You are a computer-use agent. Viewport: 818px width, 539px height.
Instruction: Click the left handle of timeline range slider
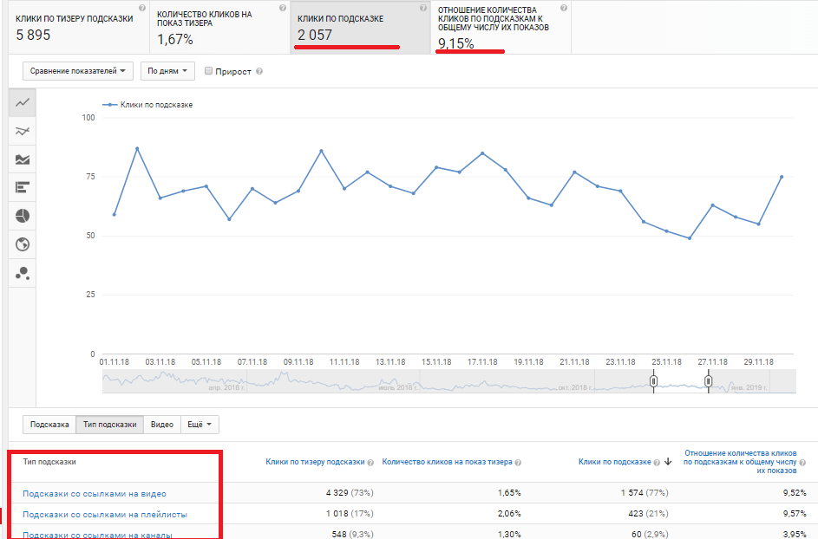tap(654, 381)
